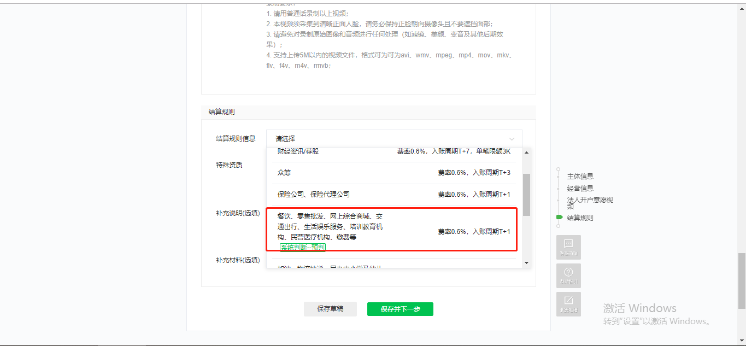Click the page's vertical scrollbar thumb
Image resolution: width=746 pixels, height=346 pixels.
tap(741, 280)
